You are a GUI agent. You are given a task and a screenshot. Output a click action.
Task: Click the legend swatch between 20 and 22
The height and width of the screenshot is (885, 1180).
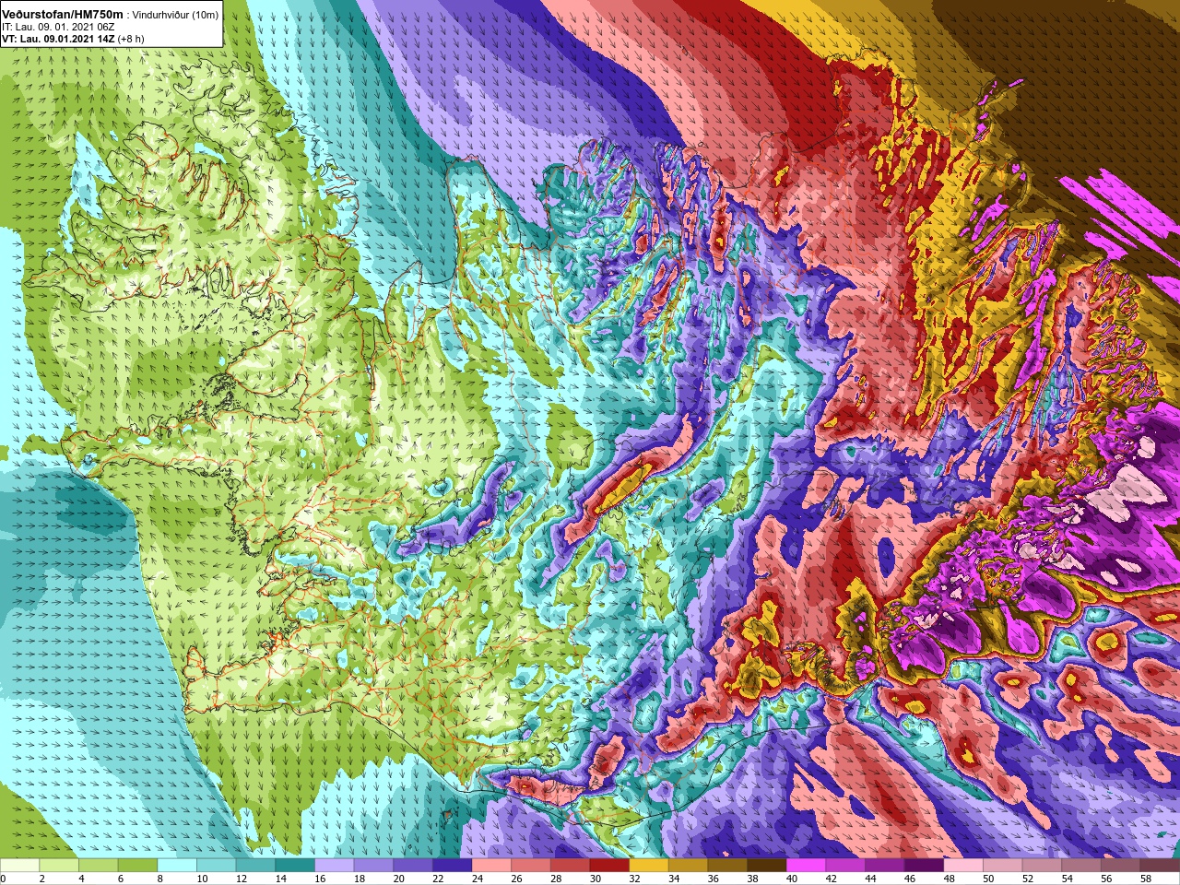pyautogui.click(x=413, y=867)
